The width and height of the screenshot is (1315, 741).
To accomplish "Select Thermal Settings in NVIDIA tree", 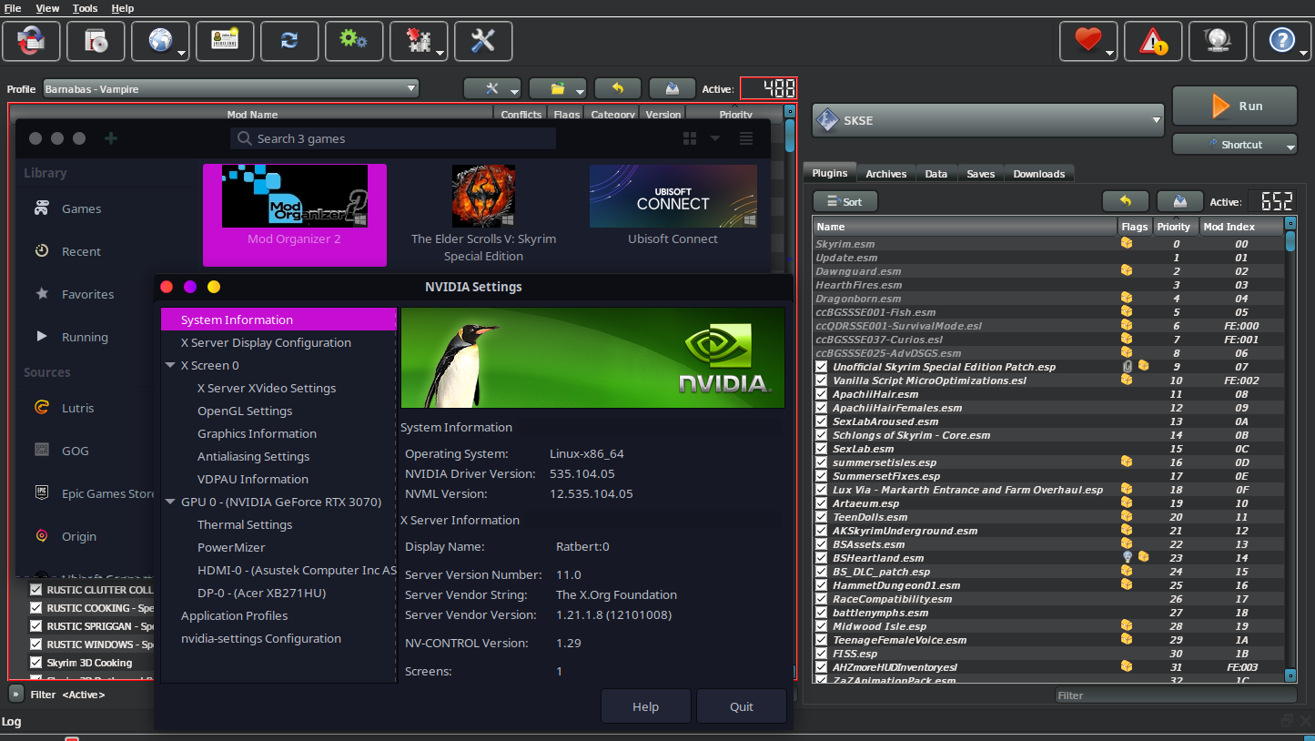I will (x=245, y=524).
